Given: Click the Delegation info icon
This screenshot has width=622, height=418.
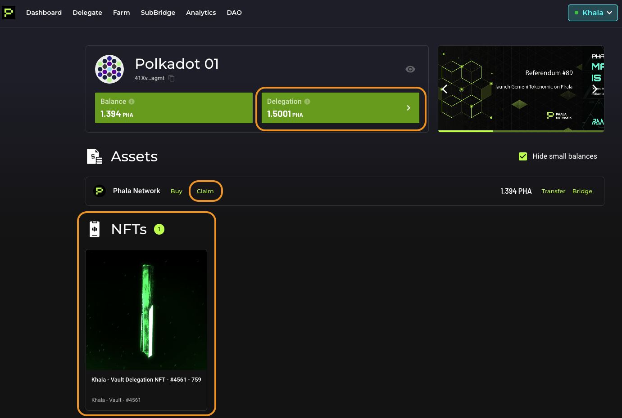Looking at the screenshot, I should point(307,102).
